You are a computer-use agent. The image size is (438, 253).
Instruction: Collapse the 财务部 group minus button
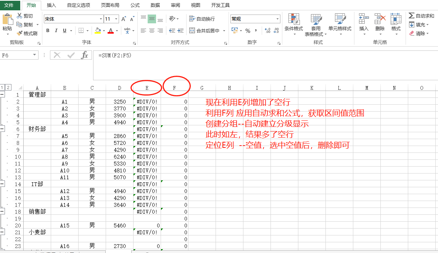click(x=2, y=129)
